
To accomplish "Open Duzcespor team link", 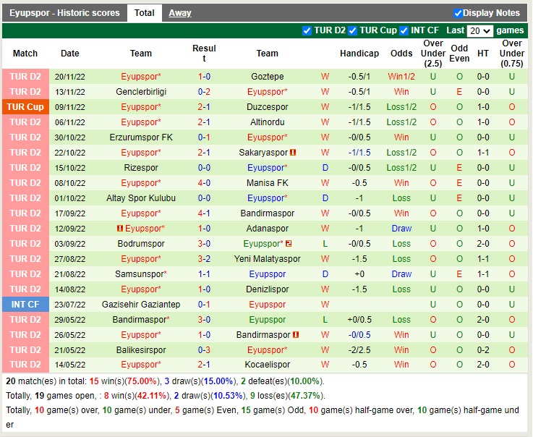I will tap(267, 107).
